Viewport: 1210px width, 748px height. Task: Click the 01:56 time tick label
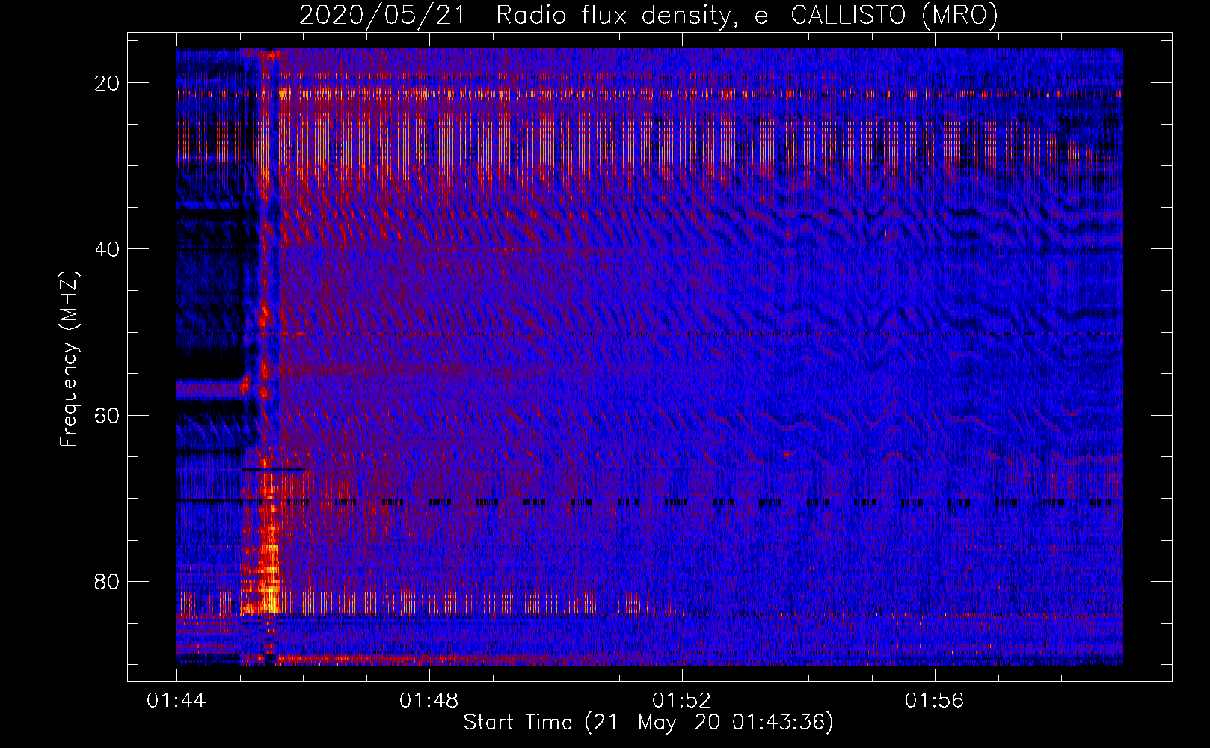click(935, 701)
